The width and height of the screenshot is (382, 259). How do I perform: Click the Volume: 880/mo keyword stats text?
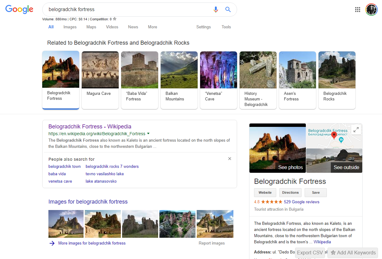pyautogui.click(x=55, y=19)
